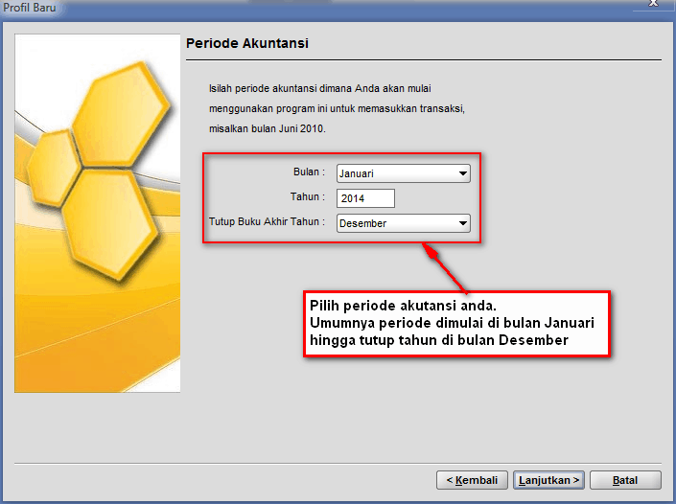Open the Bulan month dropdown
676x504 pixels.
[403, 173]
